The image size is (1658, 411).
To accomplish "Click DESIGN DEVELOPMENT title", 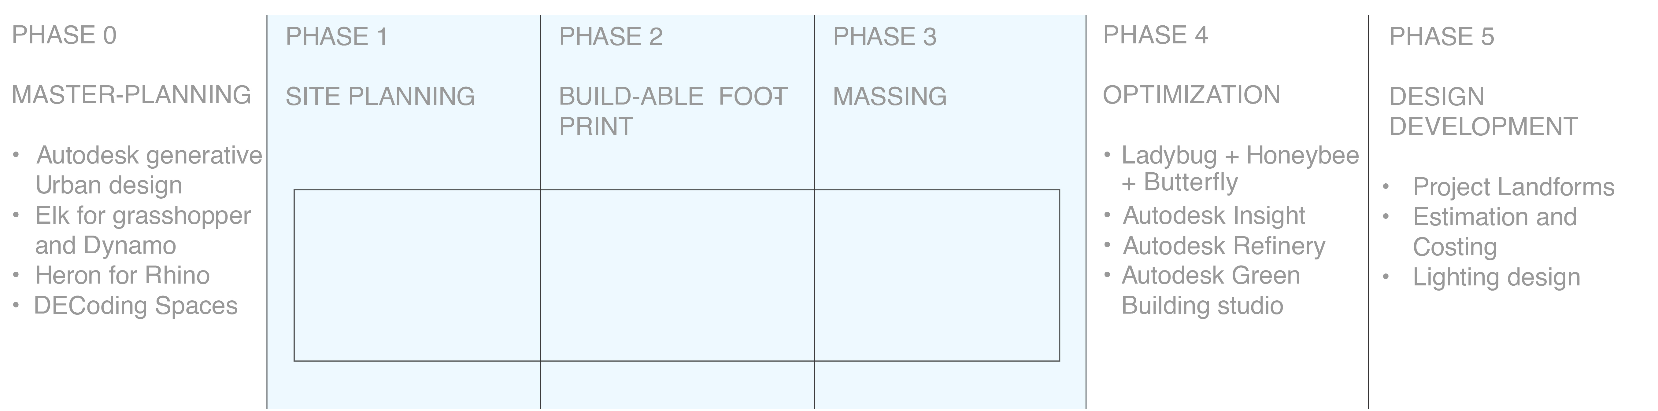I will coord(1483,112).
